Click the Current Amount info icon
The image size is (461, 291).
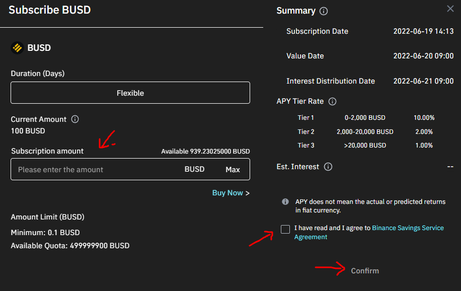point(75,119)
